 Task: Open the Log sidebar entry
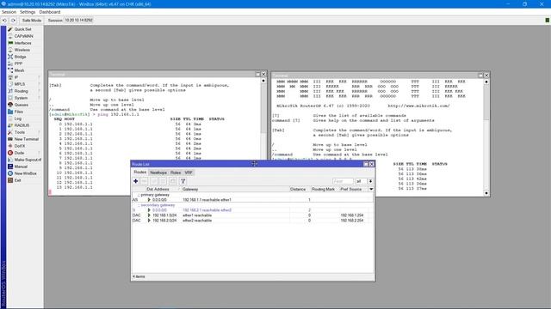[17, 118]
